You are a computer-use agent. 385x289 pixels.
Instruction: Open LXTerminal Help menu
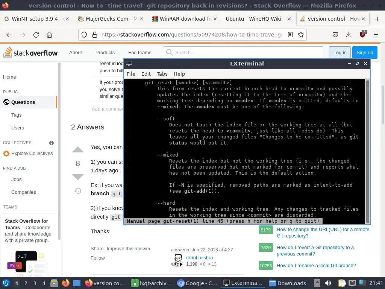tap(179, 74)
